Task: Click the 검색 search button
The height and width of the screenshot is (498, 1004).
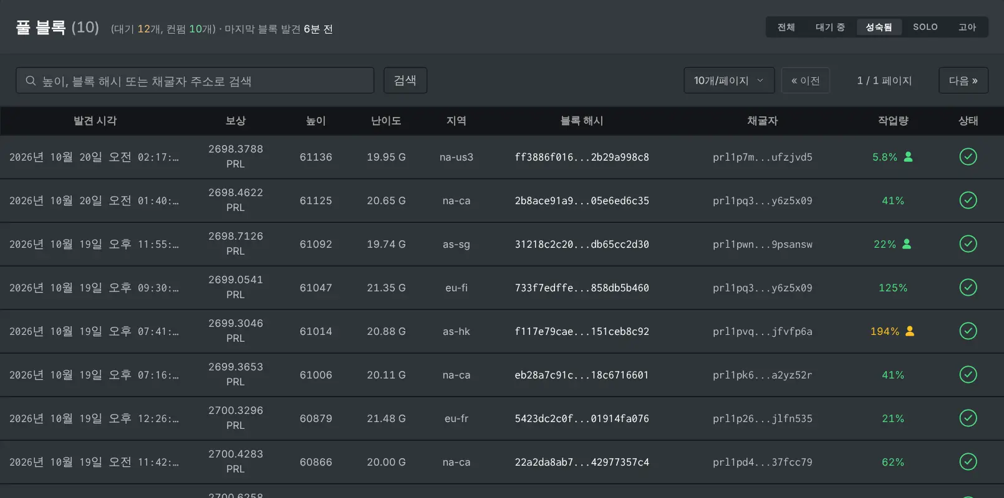Action: coord(405,80)
